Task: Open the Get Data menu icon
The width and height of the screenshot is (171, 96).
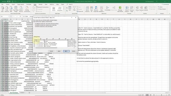Action: pyautogui.click(x=3, y=9)
